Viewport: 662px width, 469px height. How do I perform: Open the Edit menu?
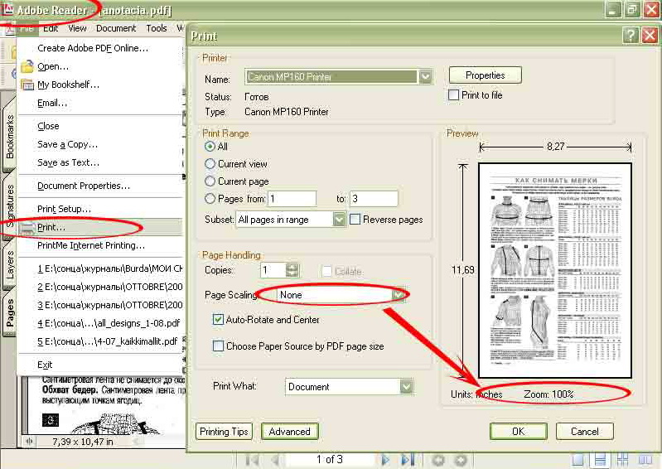[x=51, y=28]
